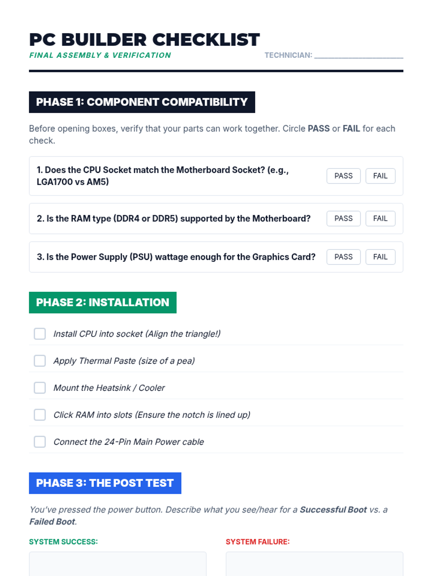Click inside the System Failure text box
The height and width of the screenshot is (576, 432).
point(314,564)
